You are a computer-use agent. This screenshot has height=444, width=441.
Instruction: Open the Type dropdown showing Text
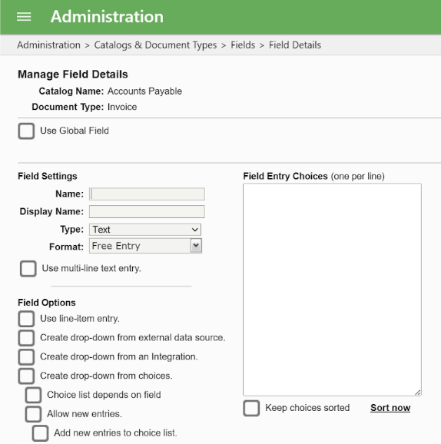point(145,230)
